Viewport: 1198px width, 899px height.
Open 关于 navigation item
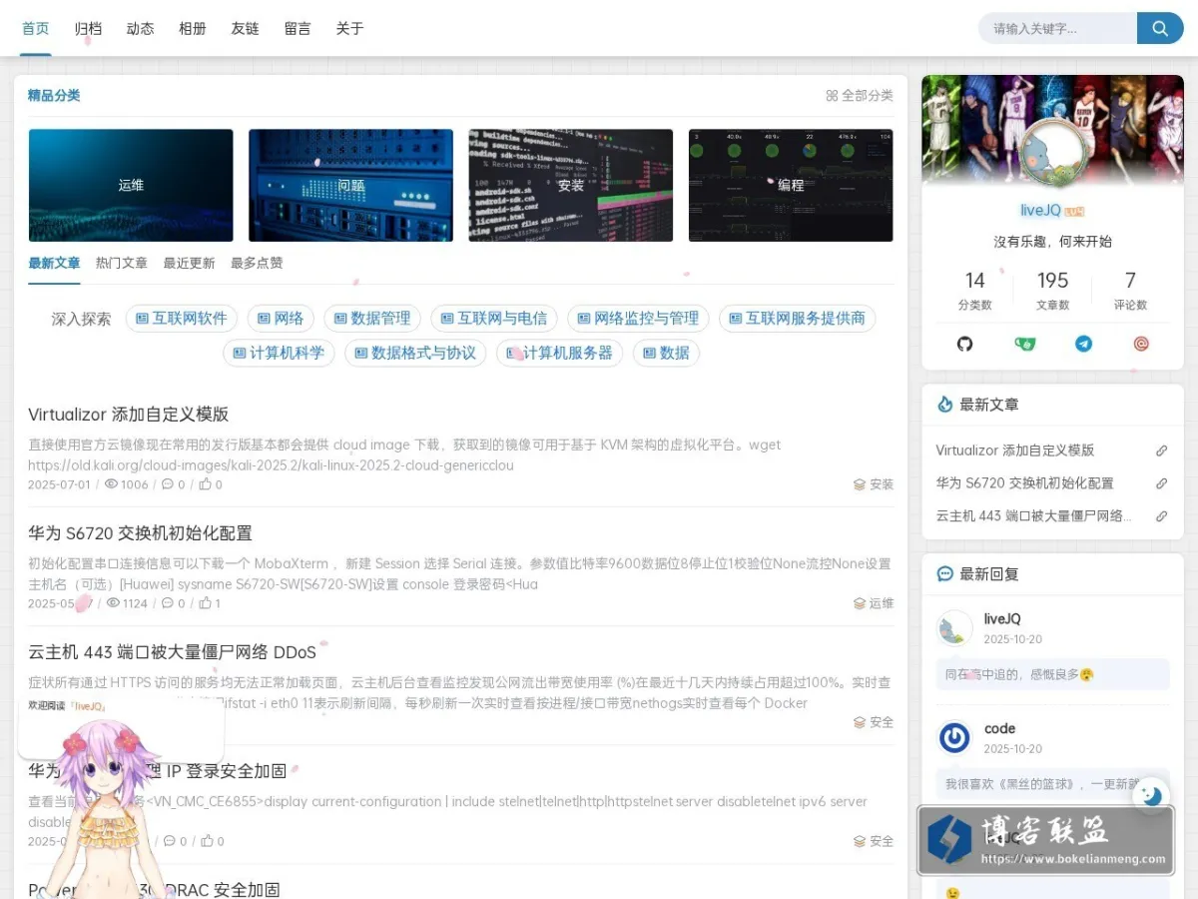[350, 28]
